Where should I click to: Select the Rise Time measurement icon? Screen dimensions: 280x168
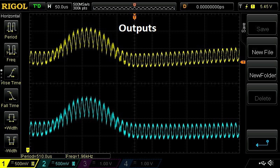point(11,73)
